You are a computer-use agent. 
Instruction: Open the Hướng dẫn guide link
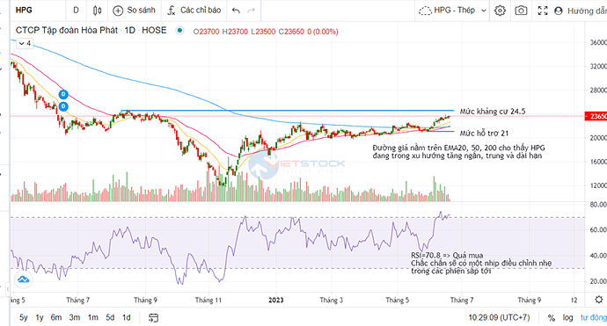[x=581, y=11]
